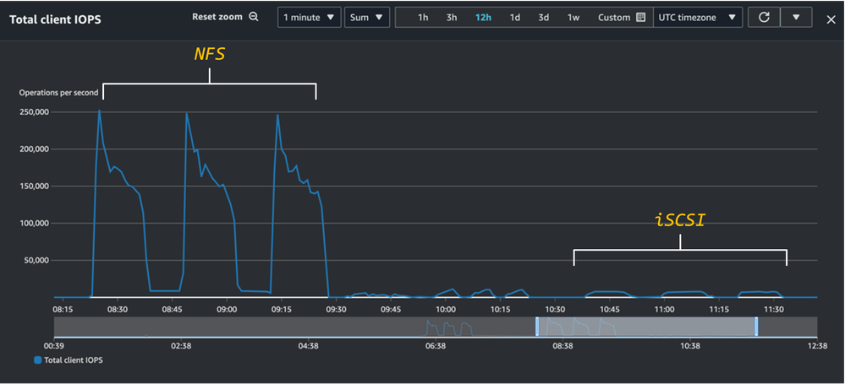Screen dimensions: 845x384
Task: Open the 1 minute period dropdown
Action: [309, 17]
